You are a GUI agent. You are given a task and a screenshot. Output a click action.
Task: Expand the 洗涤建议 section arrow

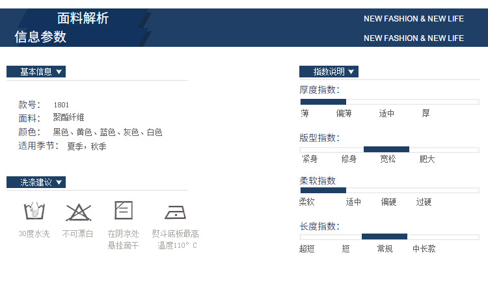(59, 182)
